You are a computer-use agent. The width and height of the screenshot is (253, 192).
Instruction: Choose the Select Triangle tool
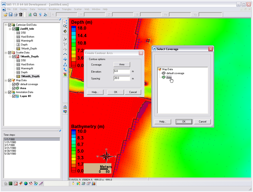pyautogui.click(x=65, y=59)
